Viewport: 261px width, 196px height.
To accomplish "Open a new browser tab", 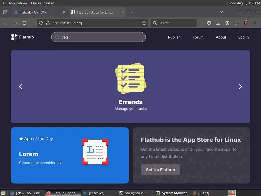I will click(x=131, y=12).
